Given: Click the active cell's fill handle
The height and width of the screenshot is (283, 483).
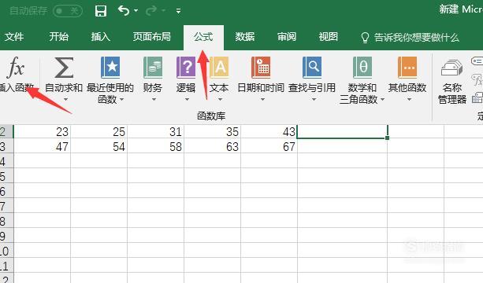Looking at the screenshot, I should point(387,138).
